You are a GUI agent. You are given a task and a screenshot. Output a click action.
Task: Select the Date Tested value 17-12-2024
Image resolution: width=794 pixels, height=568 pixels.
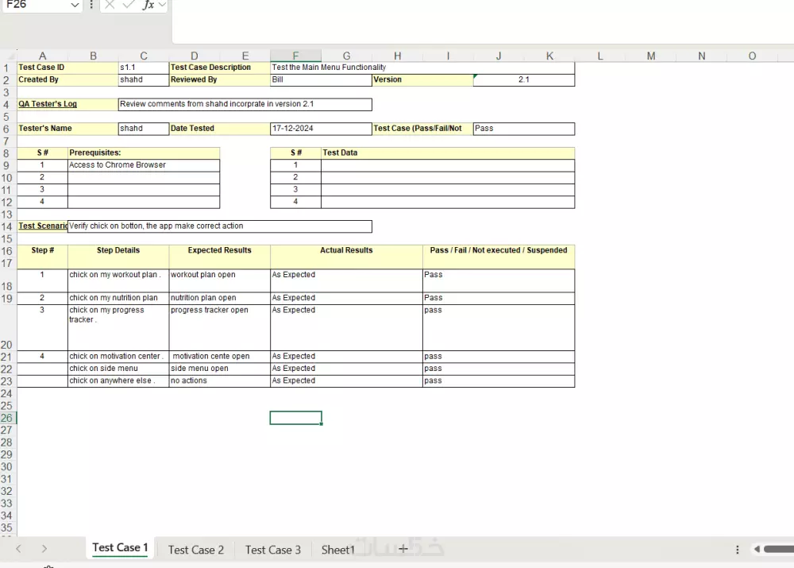pyautogui.click(x=321, y=129)
